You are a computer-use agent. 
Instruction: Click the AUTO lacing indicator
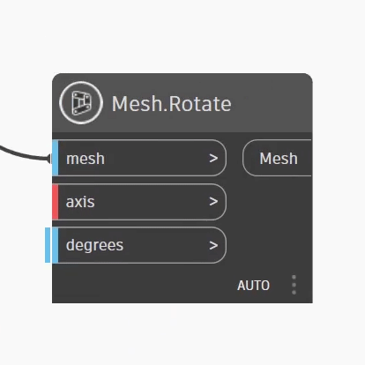[x=253, y=286]
